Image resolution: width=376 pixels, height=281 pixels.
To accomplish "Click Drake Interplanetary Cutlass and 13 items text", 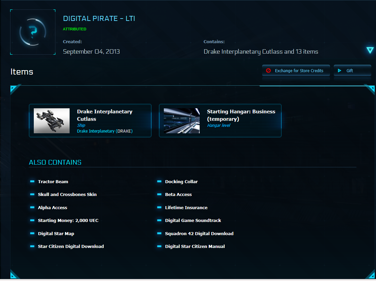I will click(x=261, y=52).
